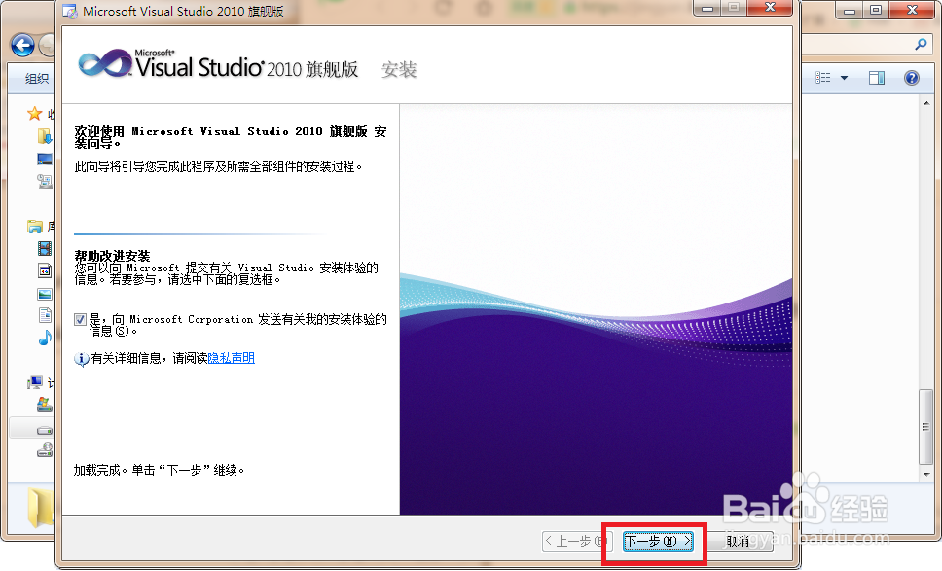Viewport: 942px width, 571px height.
Task: Select the Videos library icon in Explorer sidebar
Action: coord(45,248)
